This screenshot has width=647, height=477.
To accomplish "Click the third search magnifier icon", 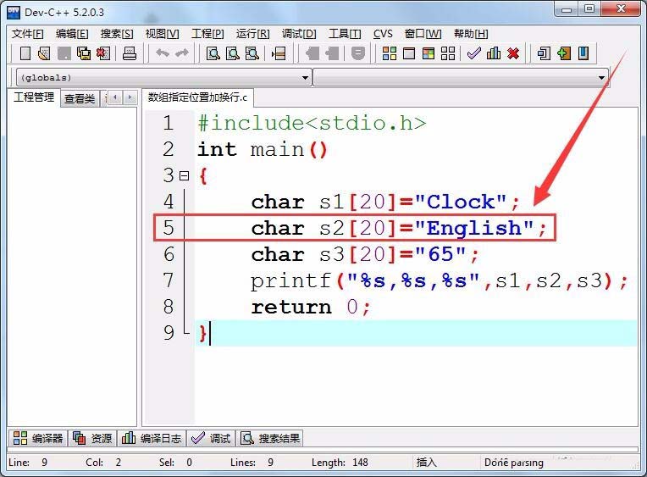I will [252, 53].
